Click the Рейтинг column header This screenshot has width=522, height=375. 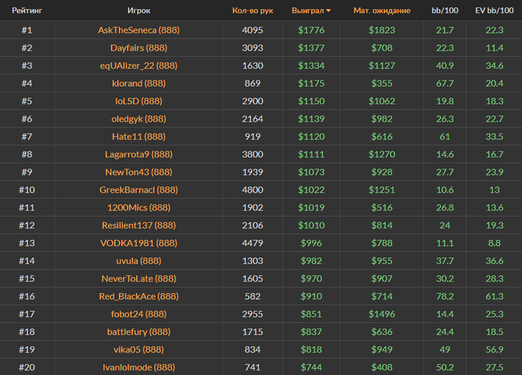click(x=26, y=11)
